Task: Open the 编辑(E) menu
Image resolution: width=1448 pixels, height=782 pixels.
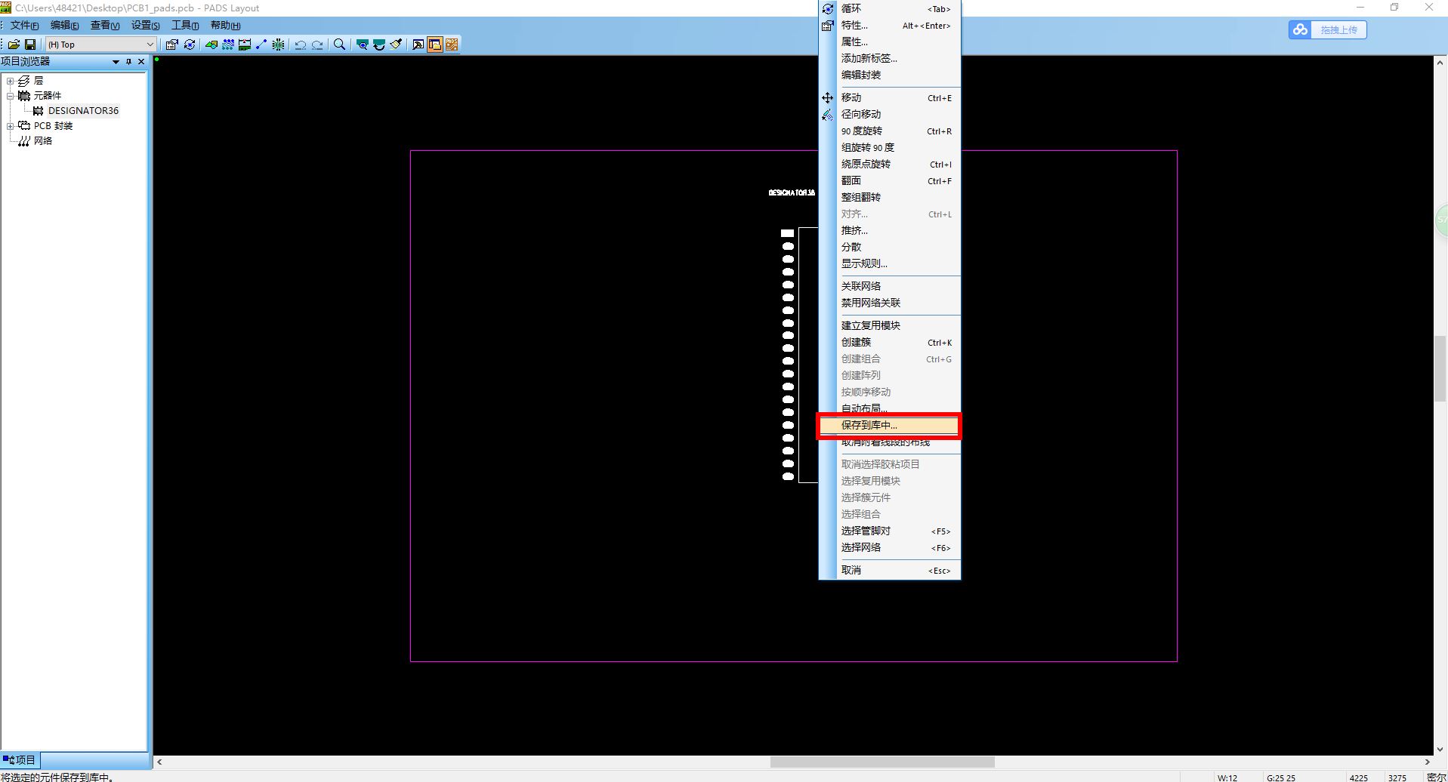Action: click(65, 25)
